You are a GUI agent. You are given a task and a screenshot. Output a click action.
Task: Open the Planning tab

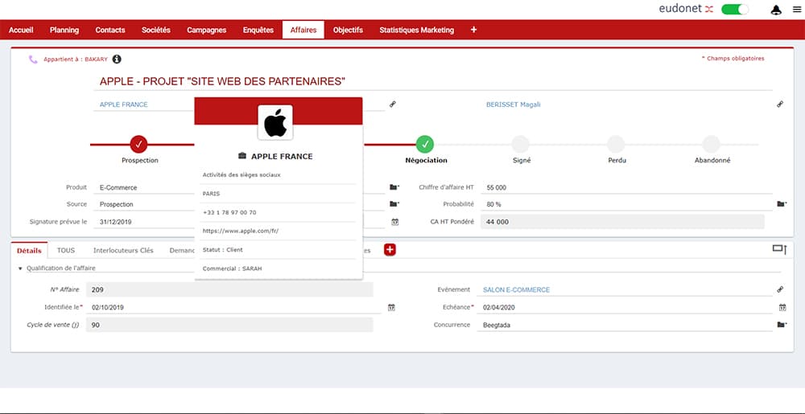64,30
